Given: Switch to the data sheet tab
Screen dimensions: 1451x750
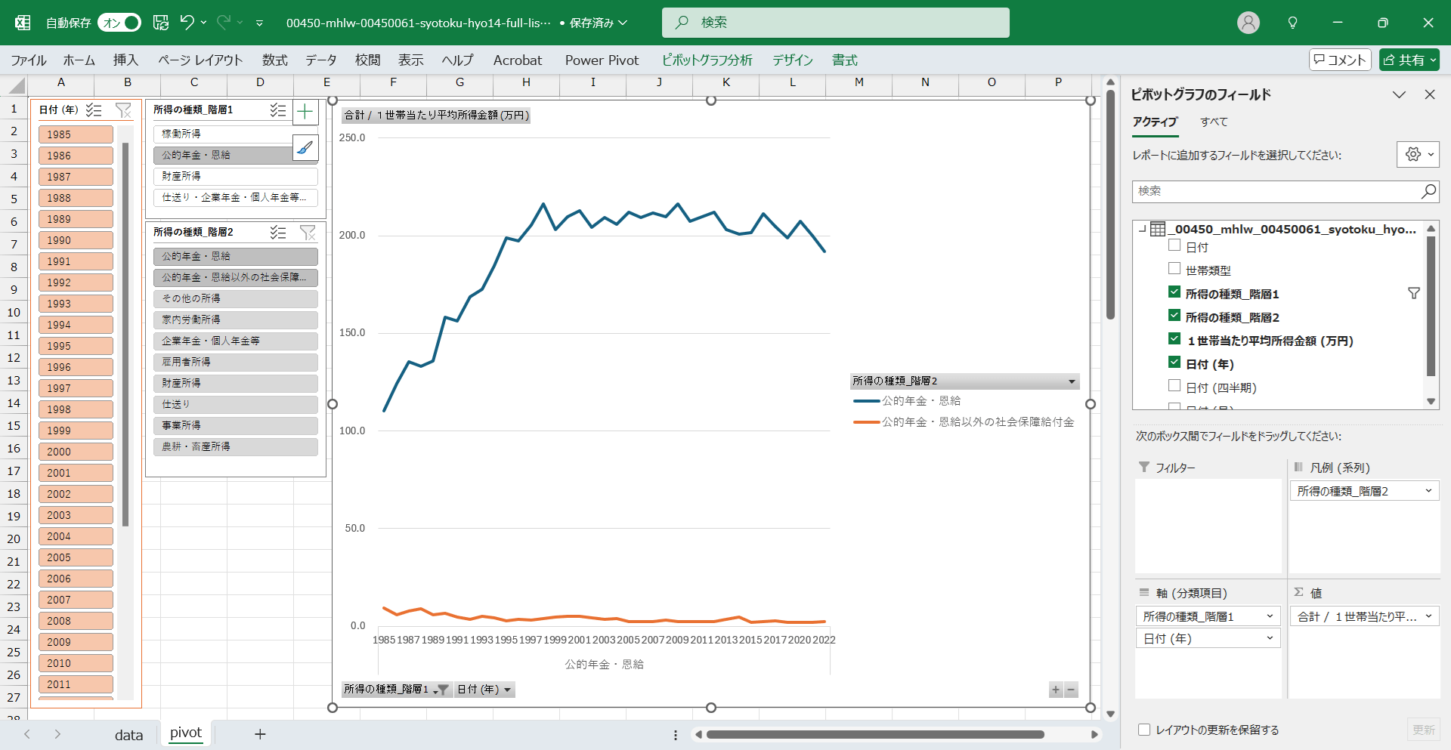Looking at the screenshot, I should [128, 734].
